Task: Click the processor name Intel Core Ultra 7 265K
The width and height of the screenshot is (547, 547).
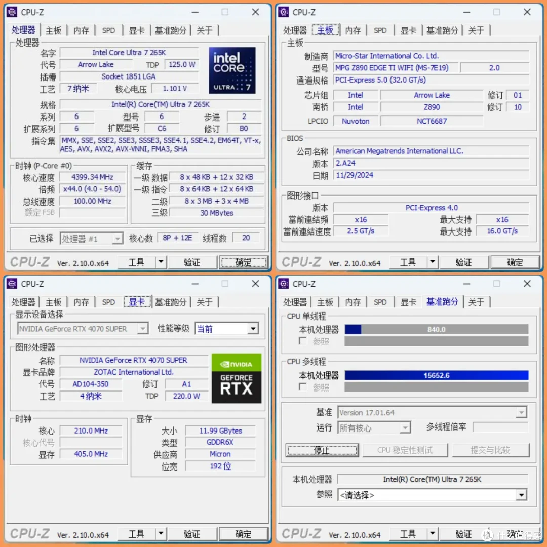Action: tap(129, 52)
